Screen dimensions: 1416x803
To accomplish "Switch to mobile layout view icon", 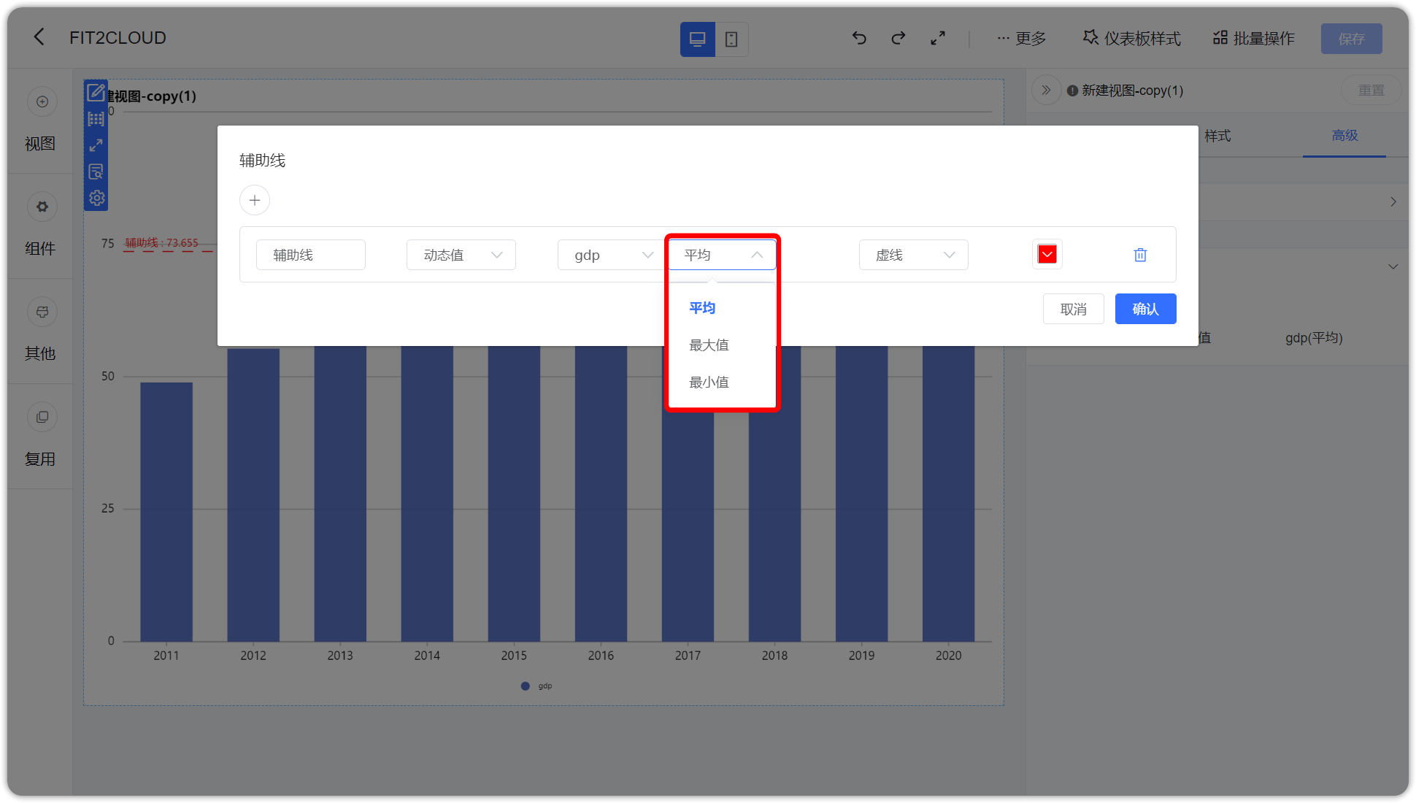I will point(731,39).
